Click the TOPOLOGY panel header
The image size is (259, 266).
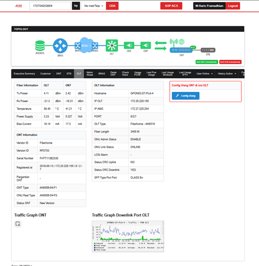(x=128, y=29)
